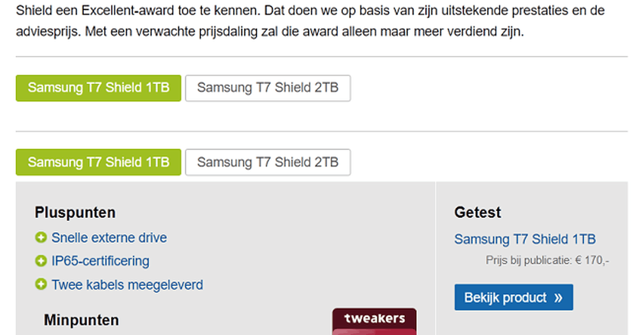Click the double chevron on Bekijk product
This screenshot has height=335, width=639.
pyautogui.click(x=558, y=298)
